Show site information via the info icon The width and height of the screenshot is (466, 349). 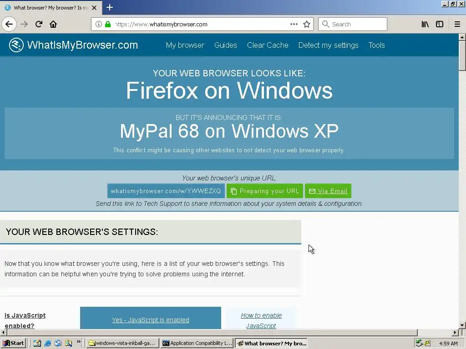pos(99,24)
